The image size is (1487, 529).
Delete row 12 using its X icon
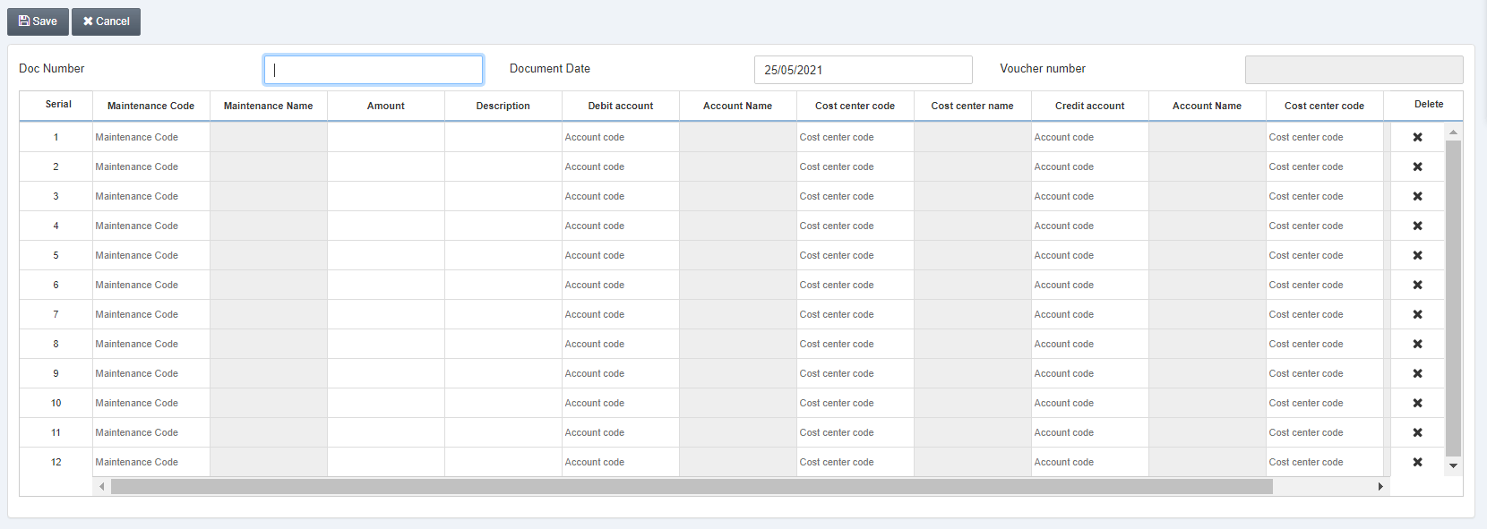pos(1417,462)
